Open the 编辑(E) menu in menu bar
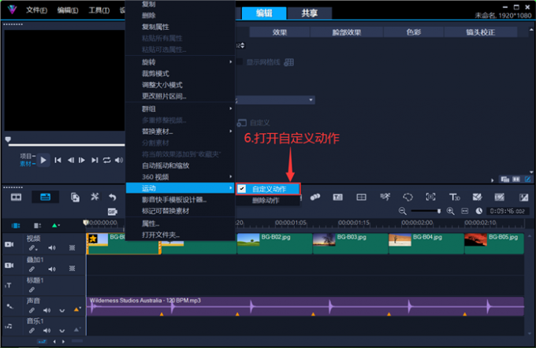Screen dimensions: 536x348 [68, 10]
